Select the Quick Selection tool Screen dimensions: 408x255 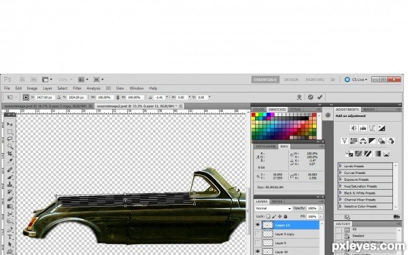pos(10,146)
